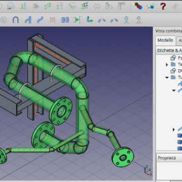Switch to the tab next to Modello

pos(179,40)
